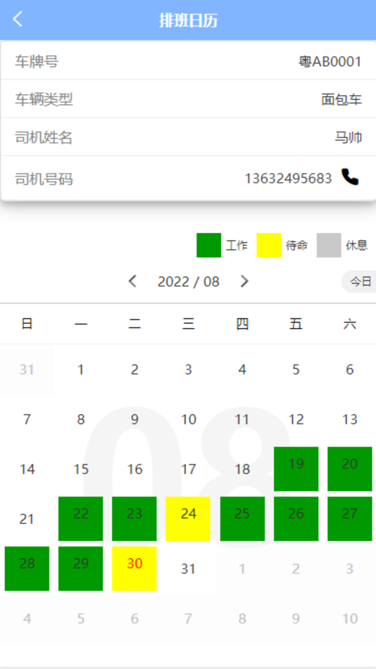Screen dimensions: 376x669
Task: Select August 8 on the calendar
Action: point(81,419)
